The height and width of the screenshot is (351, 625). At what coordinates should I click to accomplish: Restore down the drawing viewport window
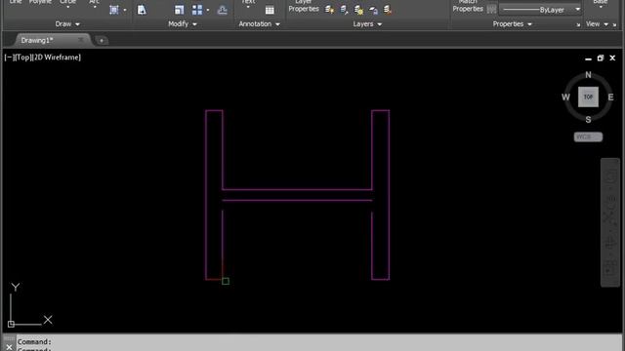(x=601, y=58)
